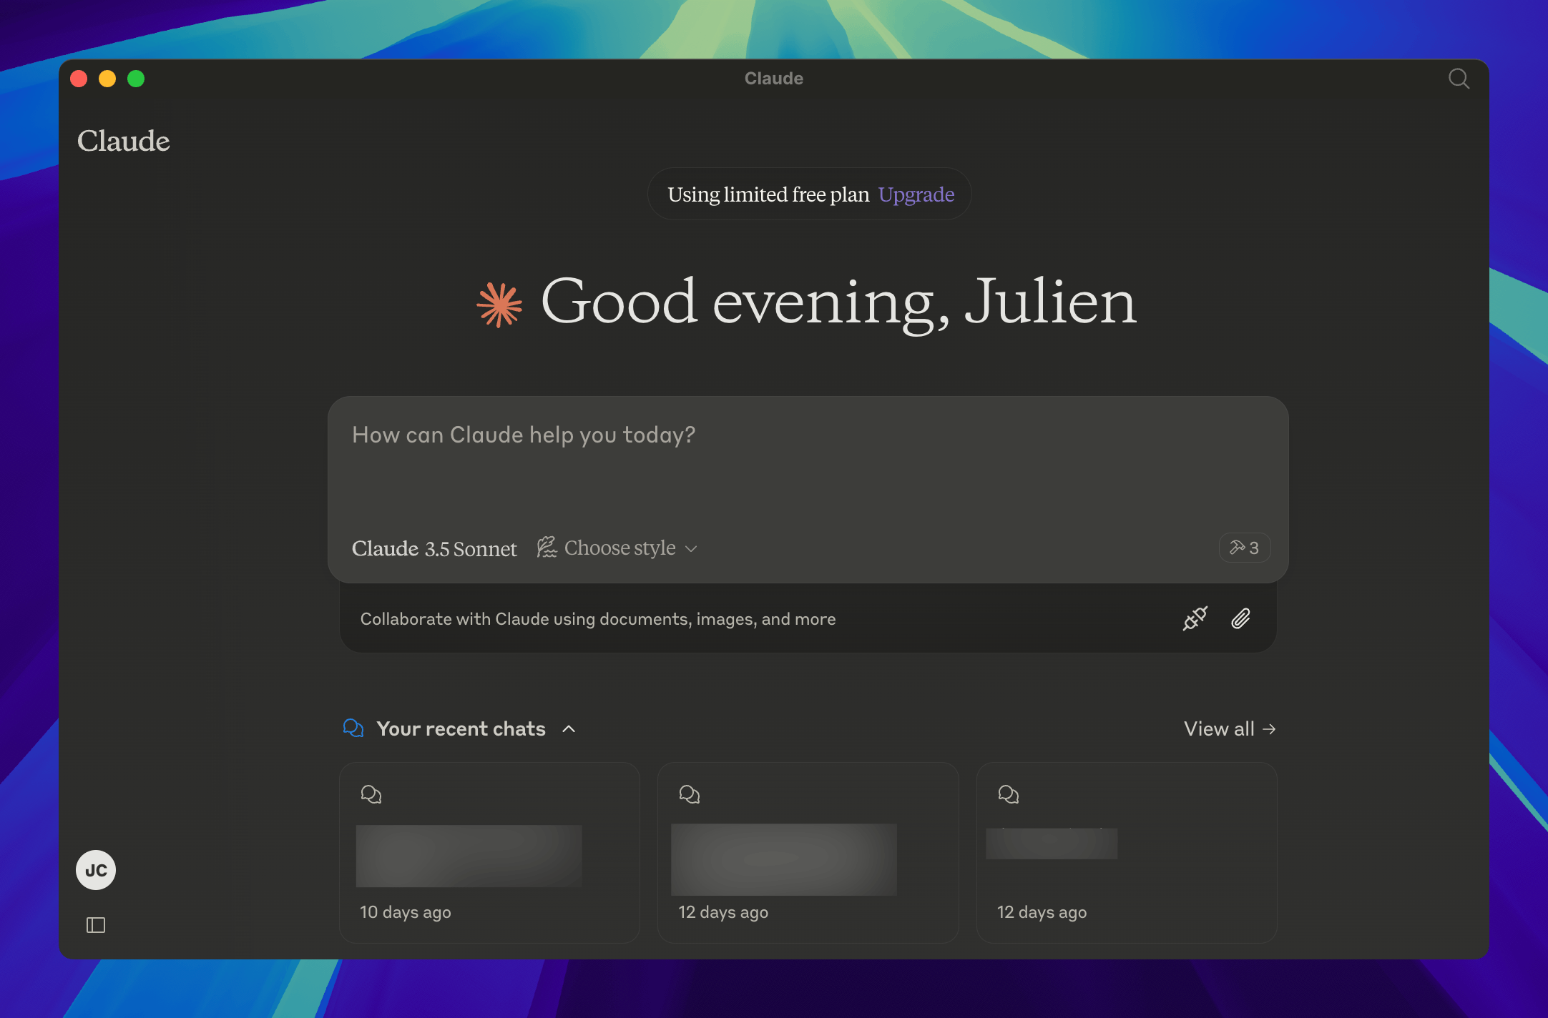1548x1018 pixels.
Task: Open the Claude 3.5 Sonnet model selector
Action: [434, 548]
